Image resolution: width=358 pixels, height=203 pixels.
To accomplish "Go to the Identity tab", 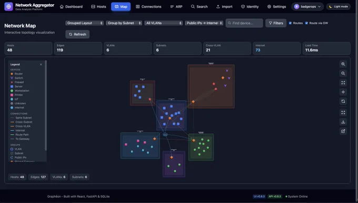I will click(x=250, y=7).
